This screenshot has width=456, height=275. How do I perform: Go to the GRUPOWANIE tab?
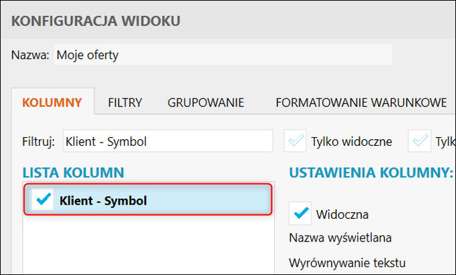(x=205, y=102)
